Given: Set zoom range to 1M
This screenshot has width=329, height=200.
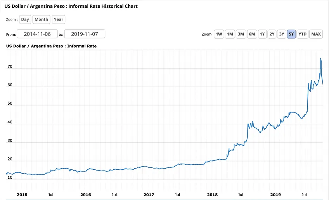Looking at the screenshot, I should pyautogui.click(x=230, y=34).
